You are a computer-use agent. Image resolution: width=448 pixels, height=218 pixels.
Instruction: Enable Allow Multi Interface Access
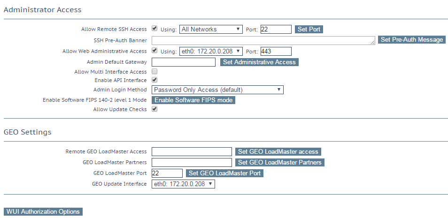[154, 71]
